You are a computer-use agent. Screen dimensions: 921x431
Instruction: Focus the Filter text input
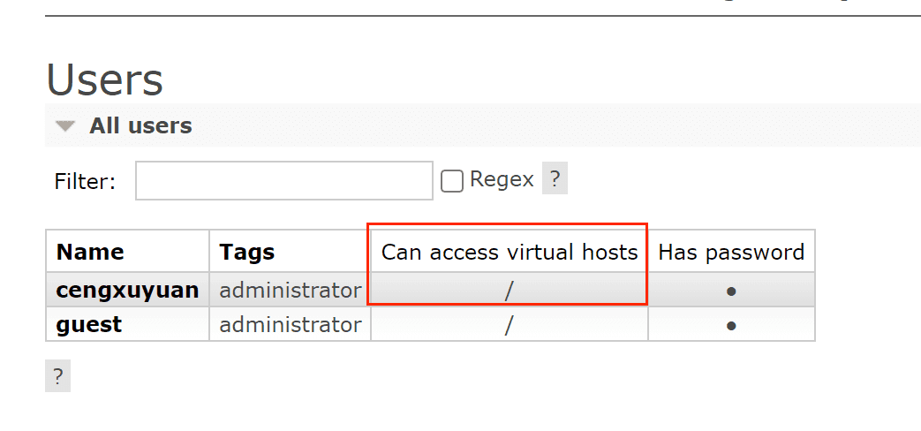[283, 180]
